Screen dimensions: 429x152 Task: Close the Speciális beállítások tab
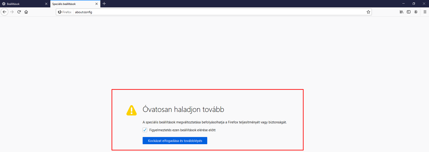tap(97, 4)
